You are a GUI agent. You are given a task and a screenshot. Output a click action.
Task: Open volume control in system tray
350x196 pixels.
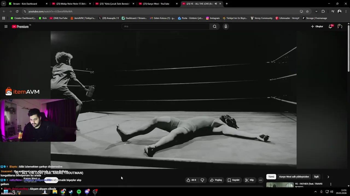point(332,192)
